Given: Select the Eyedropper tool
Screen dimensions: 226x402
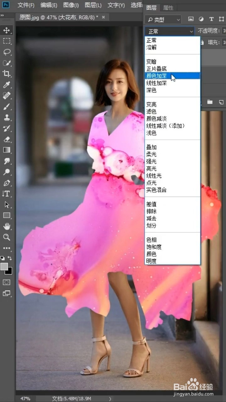Looking at the screenshot, I should click(x=7, y=84).
